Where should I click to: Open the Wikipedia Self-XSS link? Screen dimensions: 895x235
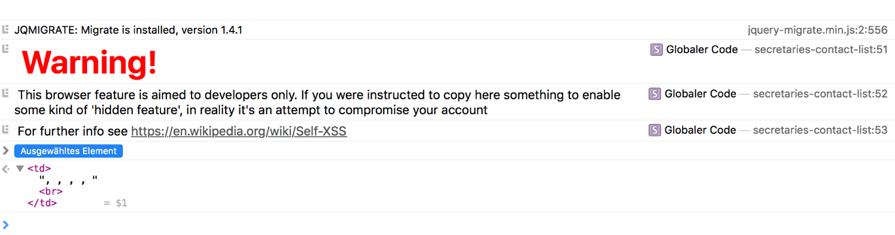tap(239, 131)
